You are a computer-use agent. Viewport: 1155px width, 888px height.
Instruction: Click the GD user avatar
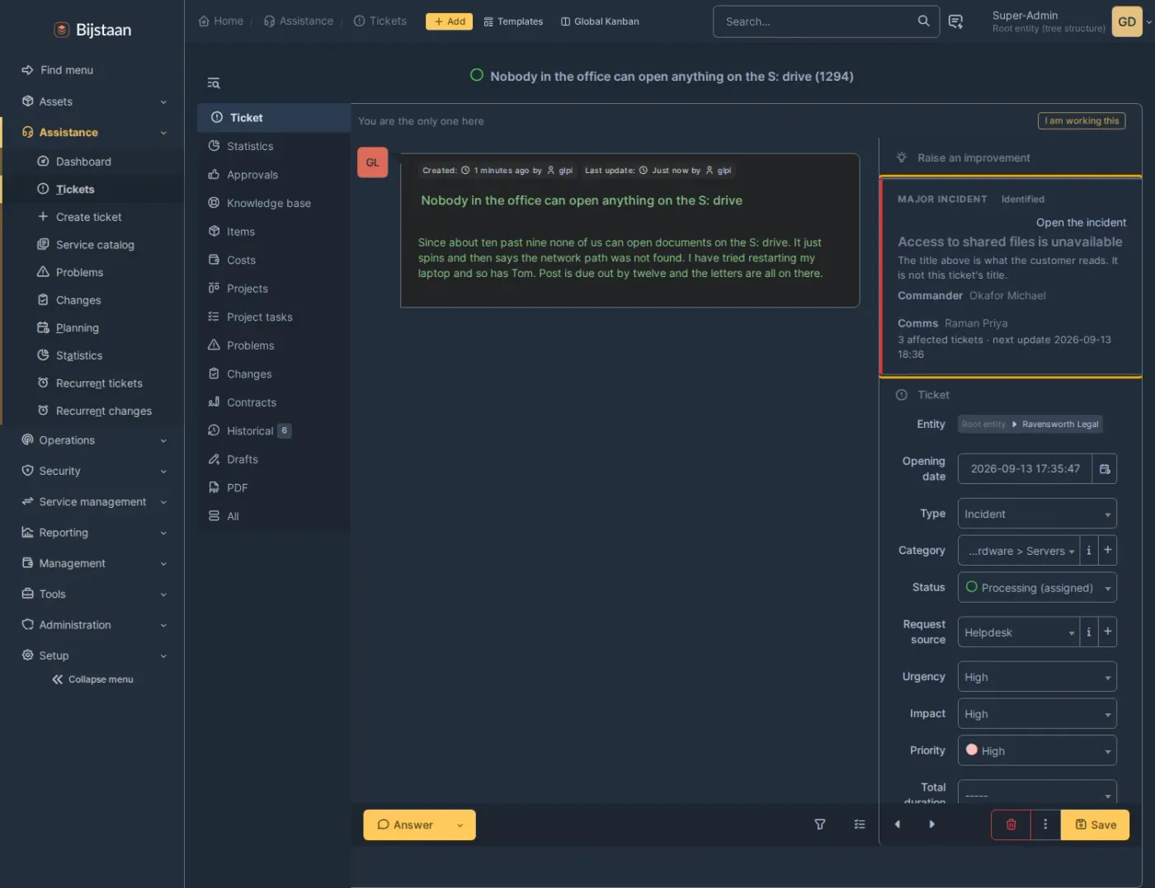pos(1127,22)
